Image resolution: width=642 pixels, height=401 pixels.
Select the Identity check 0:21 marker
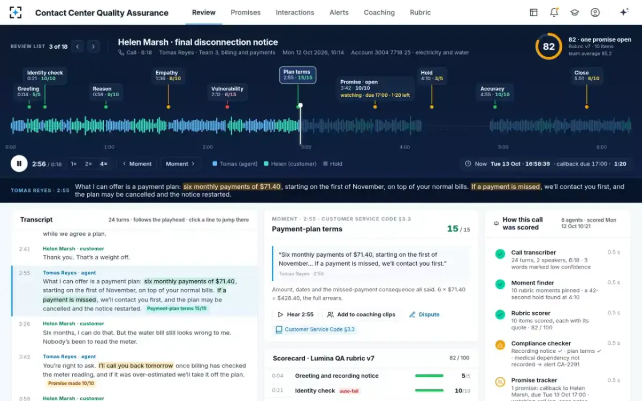tap(45, 75)
